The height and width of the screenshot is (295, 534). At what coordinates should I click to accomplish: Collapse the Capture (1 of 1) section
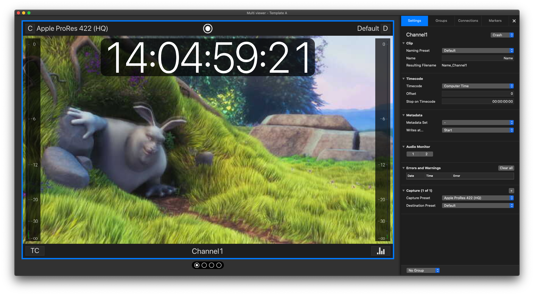pos(403,190)
